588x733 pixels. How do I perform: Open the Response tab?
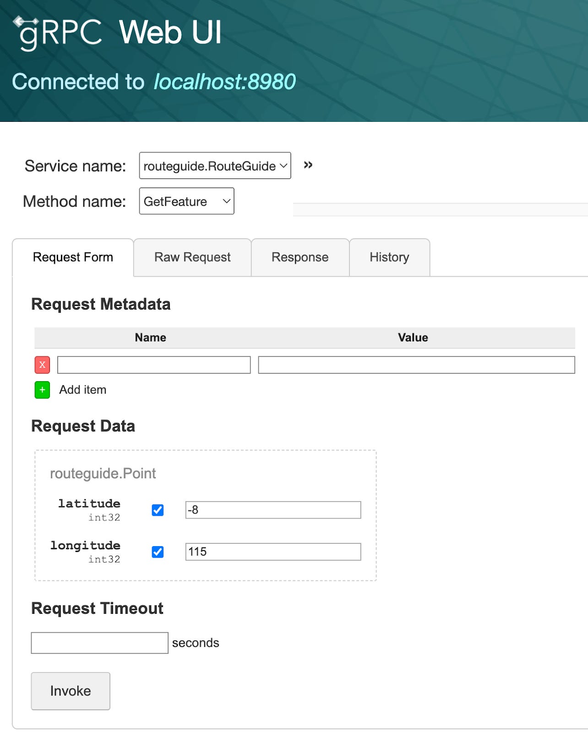pos(300,257)
